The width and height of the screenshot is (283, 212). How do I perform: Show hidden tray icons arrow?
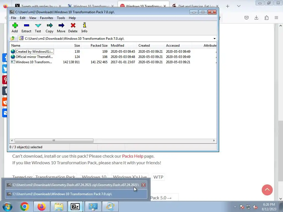click(235, 207)
